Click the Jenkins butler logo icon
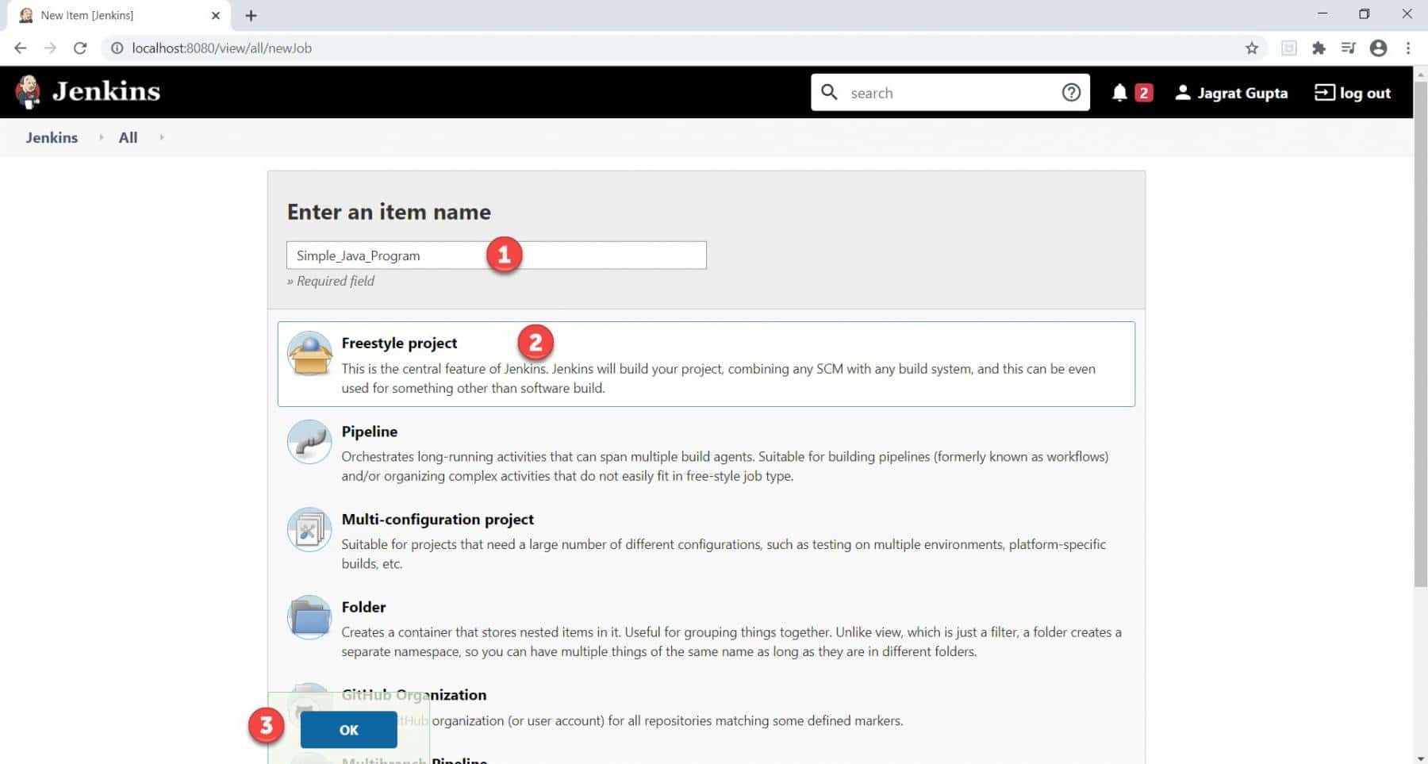 coord(28,92)
